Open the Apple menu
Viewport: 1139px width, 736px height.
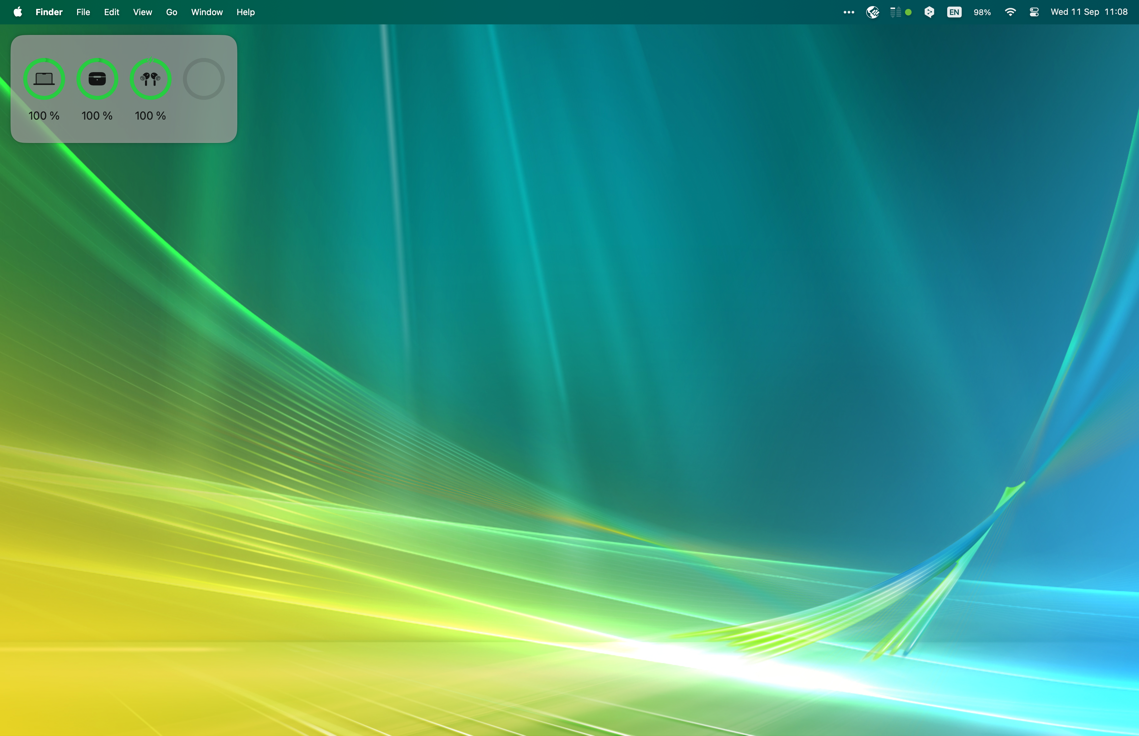point(18,12)
